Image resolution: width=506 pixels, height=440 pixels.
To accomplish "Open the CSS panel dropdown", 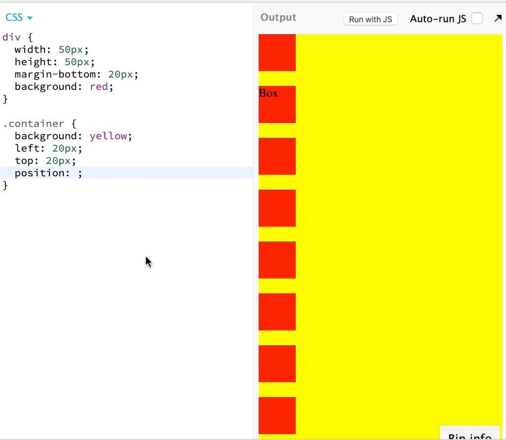I will pos(19,17).
